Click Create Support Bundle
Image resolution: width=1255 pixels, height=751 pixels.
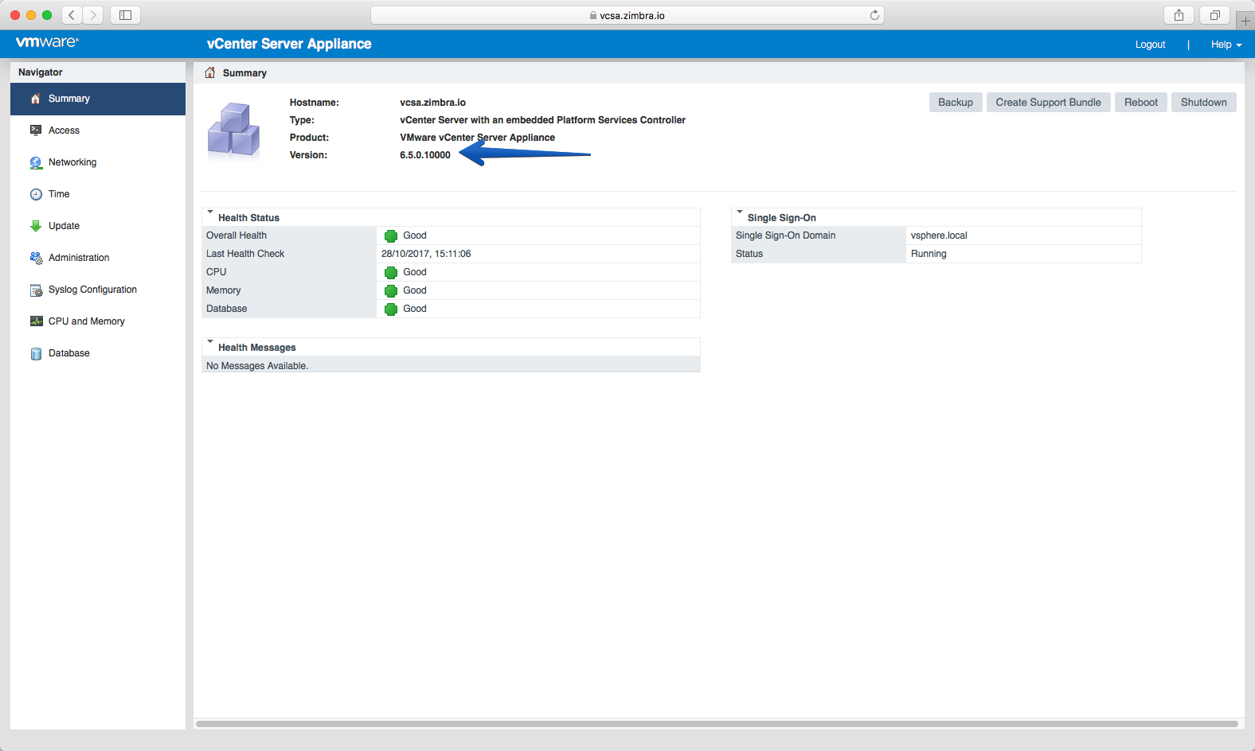pos(1048,103)
